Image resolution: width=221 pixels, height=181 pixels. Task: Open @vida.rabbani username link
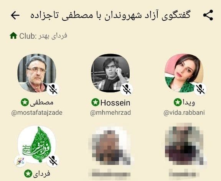[x=184, y=113]
